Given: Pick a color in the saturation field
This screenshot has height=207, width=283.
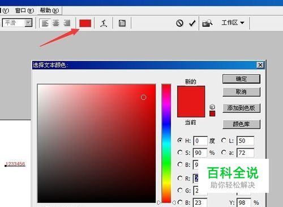Looking at the screenshot, I should click(x=97, y=143).
